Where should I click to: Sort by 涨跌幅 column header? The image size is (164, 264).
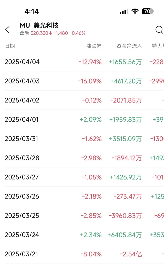click(94, 46)
